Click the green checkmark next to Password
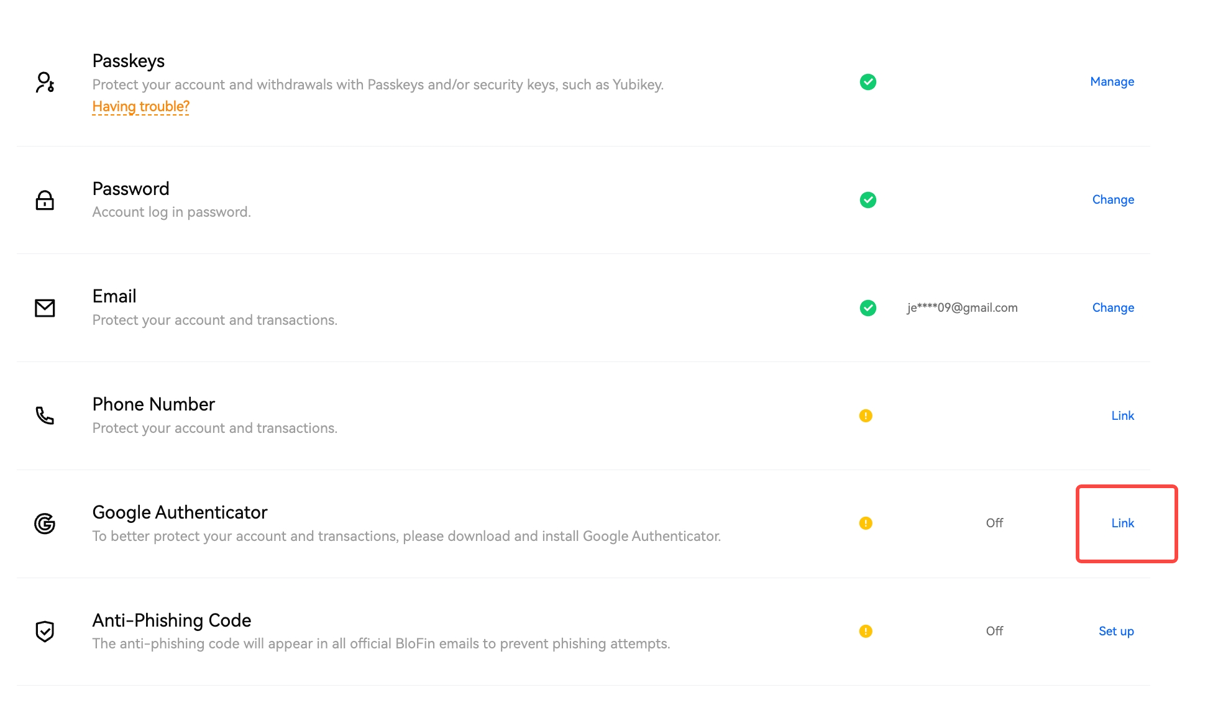The height and width of the screenshot is (708, 1218). pyautogui.click(x=868, y=200)
